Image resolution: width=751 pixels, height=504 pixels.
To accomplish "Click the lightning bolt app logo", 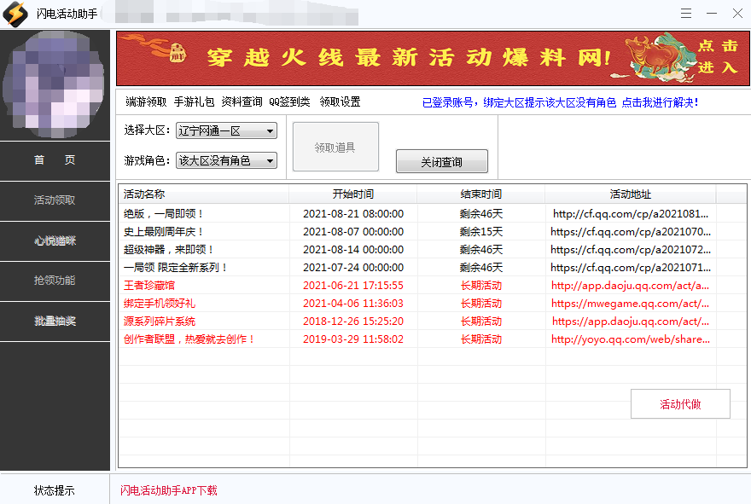I will 15,14.
